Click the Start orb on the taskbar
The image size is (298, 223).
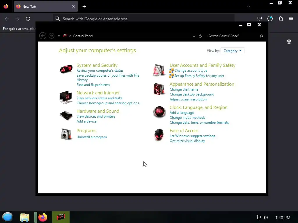pyautogui.click(x=8, y=217)
